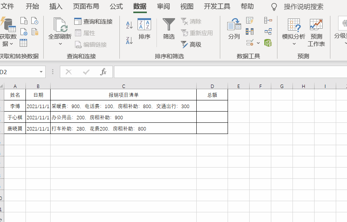Click the 属性 properties button
The image size is (347, 222).
[x=85, y=33]
